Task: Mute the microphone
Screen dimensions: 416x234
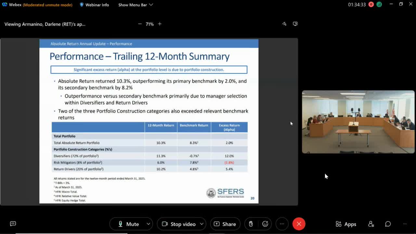Action: pos(128,224)
